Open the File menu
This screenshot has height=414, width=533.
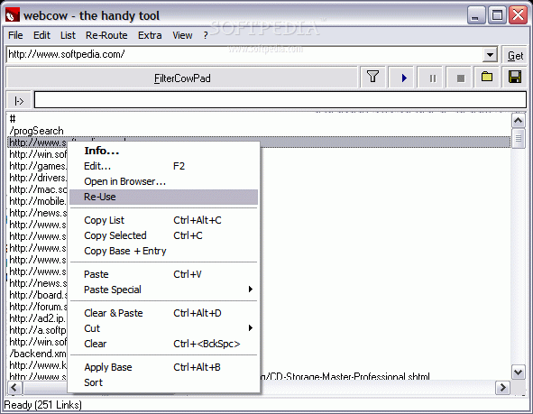(15, 35)
